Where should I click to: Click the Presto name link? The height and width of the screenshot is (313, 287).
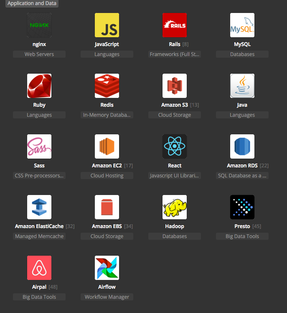point(242,226)
